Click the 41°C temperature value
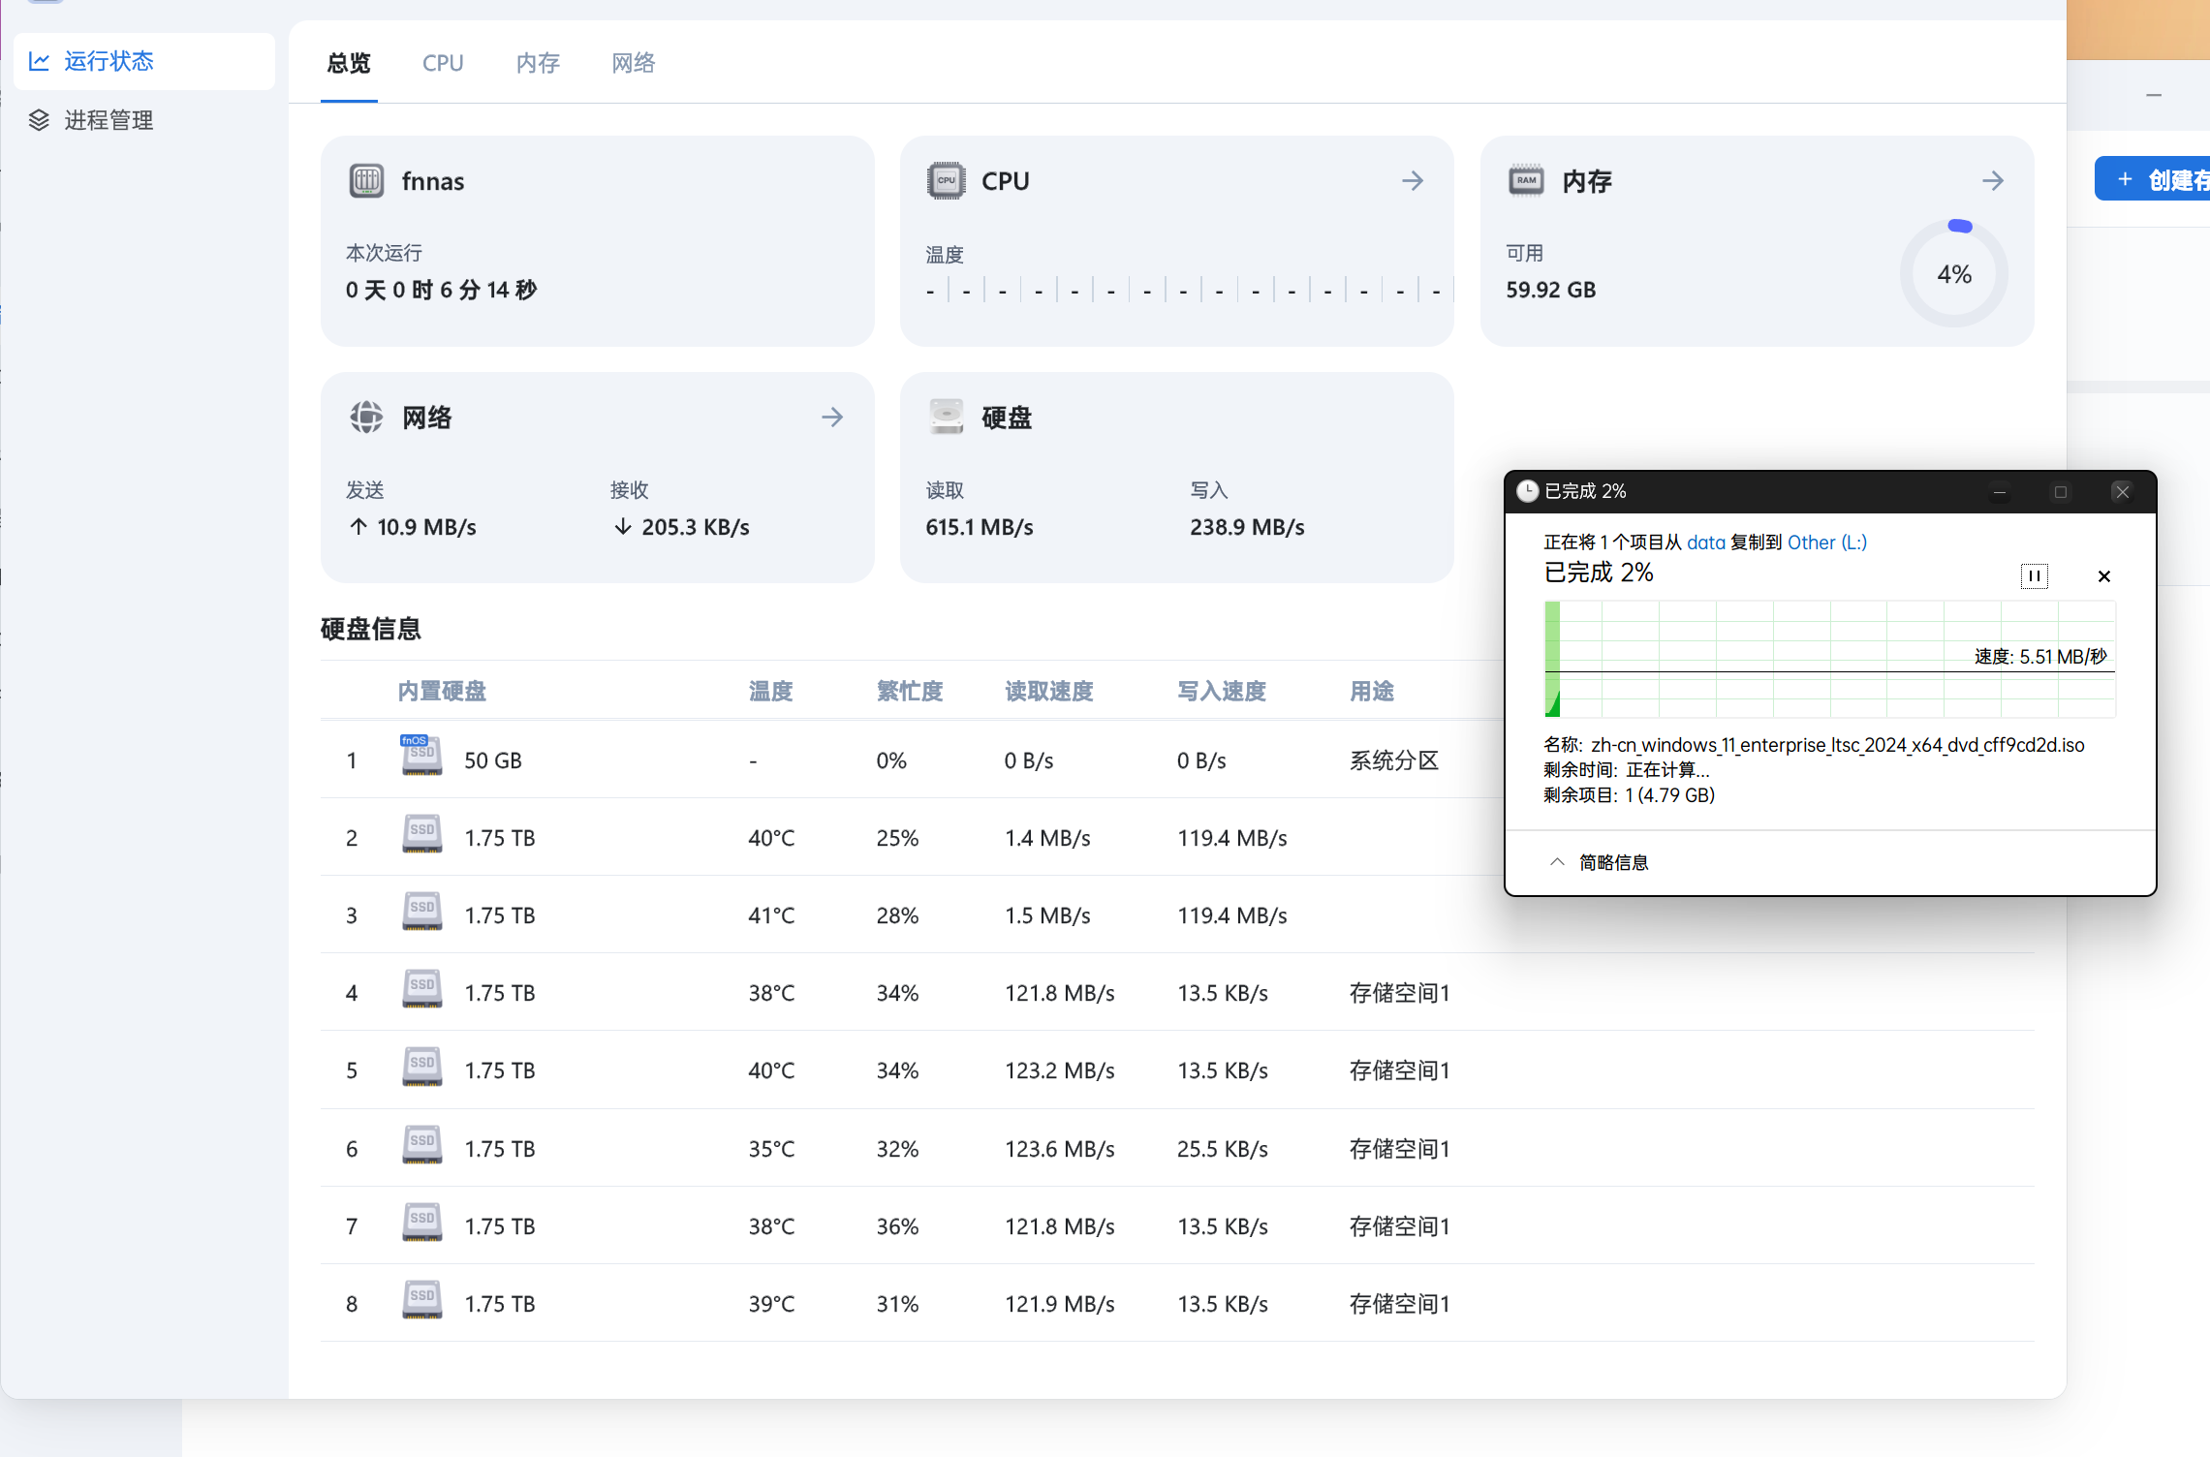 pyautogui.click(x=771, y=915)
